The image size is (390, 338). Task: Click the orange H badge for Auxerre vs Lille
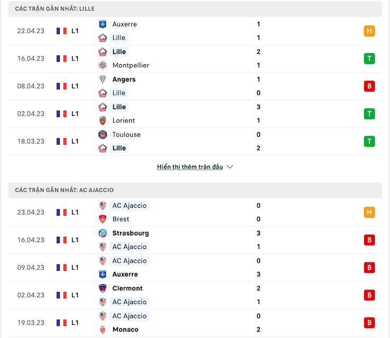click(369, 31)
